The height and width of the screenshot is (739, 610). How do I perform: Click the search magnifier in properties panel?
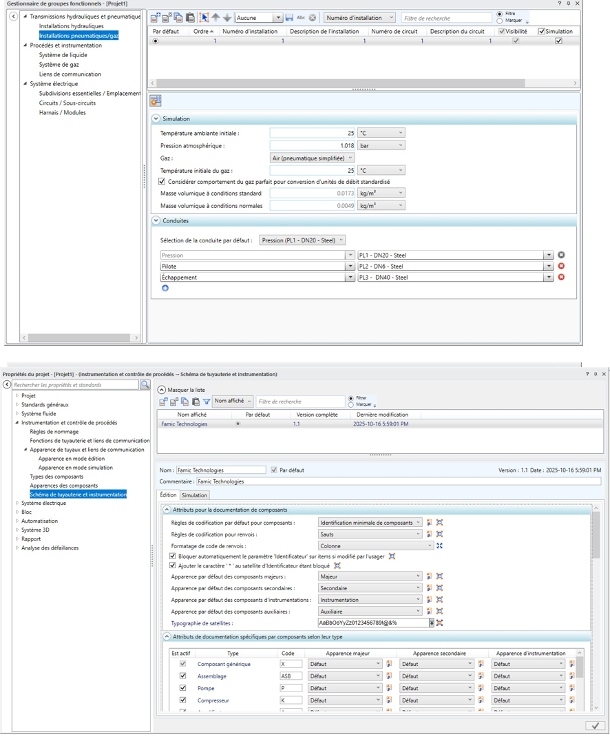pos(145,385)
